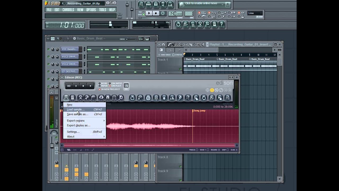
Task: Click Edison's dashed selection icon
Action: pyautogui.click(x=114, y=98)
